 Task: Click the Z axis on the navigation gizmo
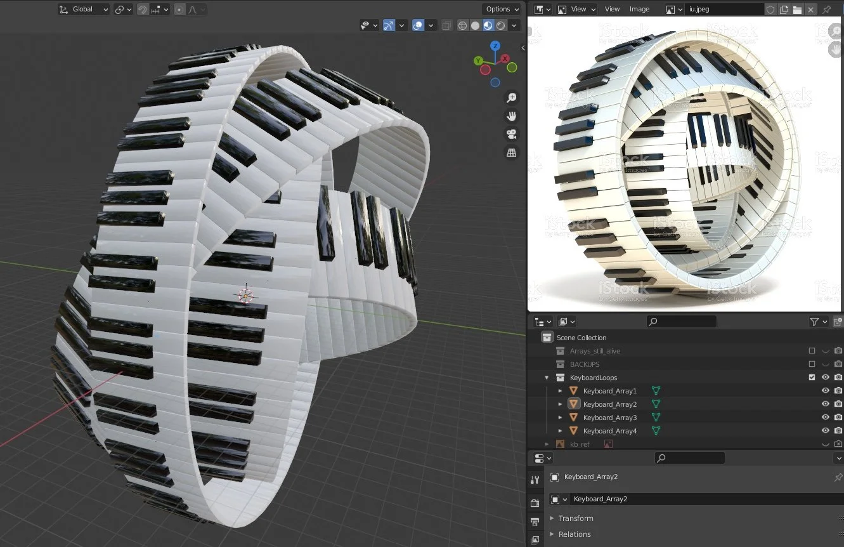click(x=495, y=47)
